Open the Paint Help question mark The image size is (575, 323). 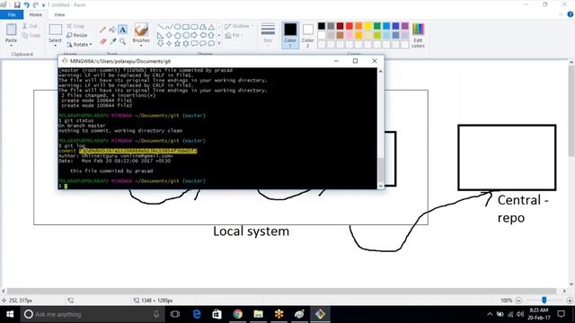[x=571, y=14]
